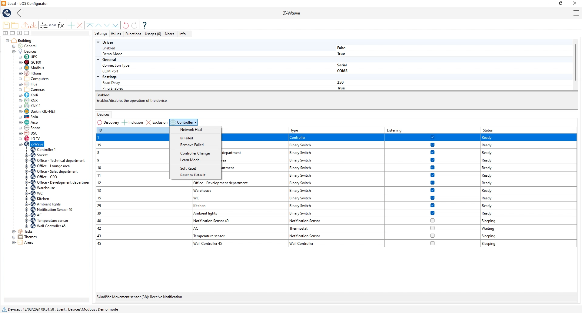The height and width of the screenshot is (313, 582).
Task: Collapse the Building tree node
Action: coord(8,41)
